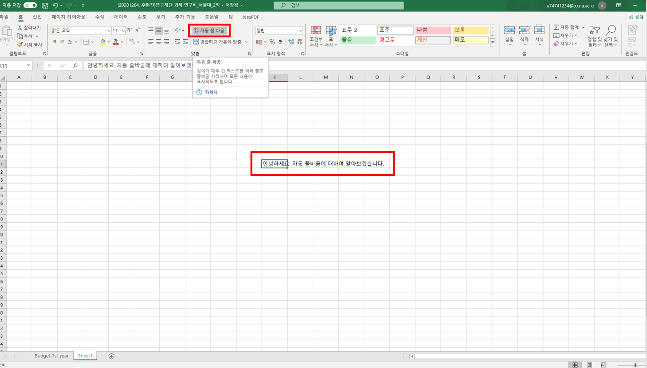Click the increase decimal icon
647x368 pixels.
pos(291,42)
